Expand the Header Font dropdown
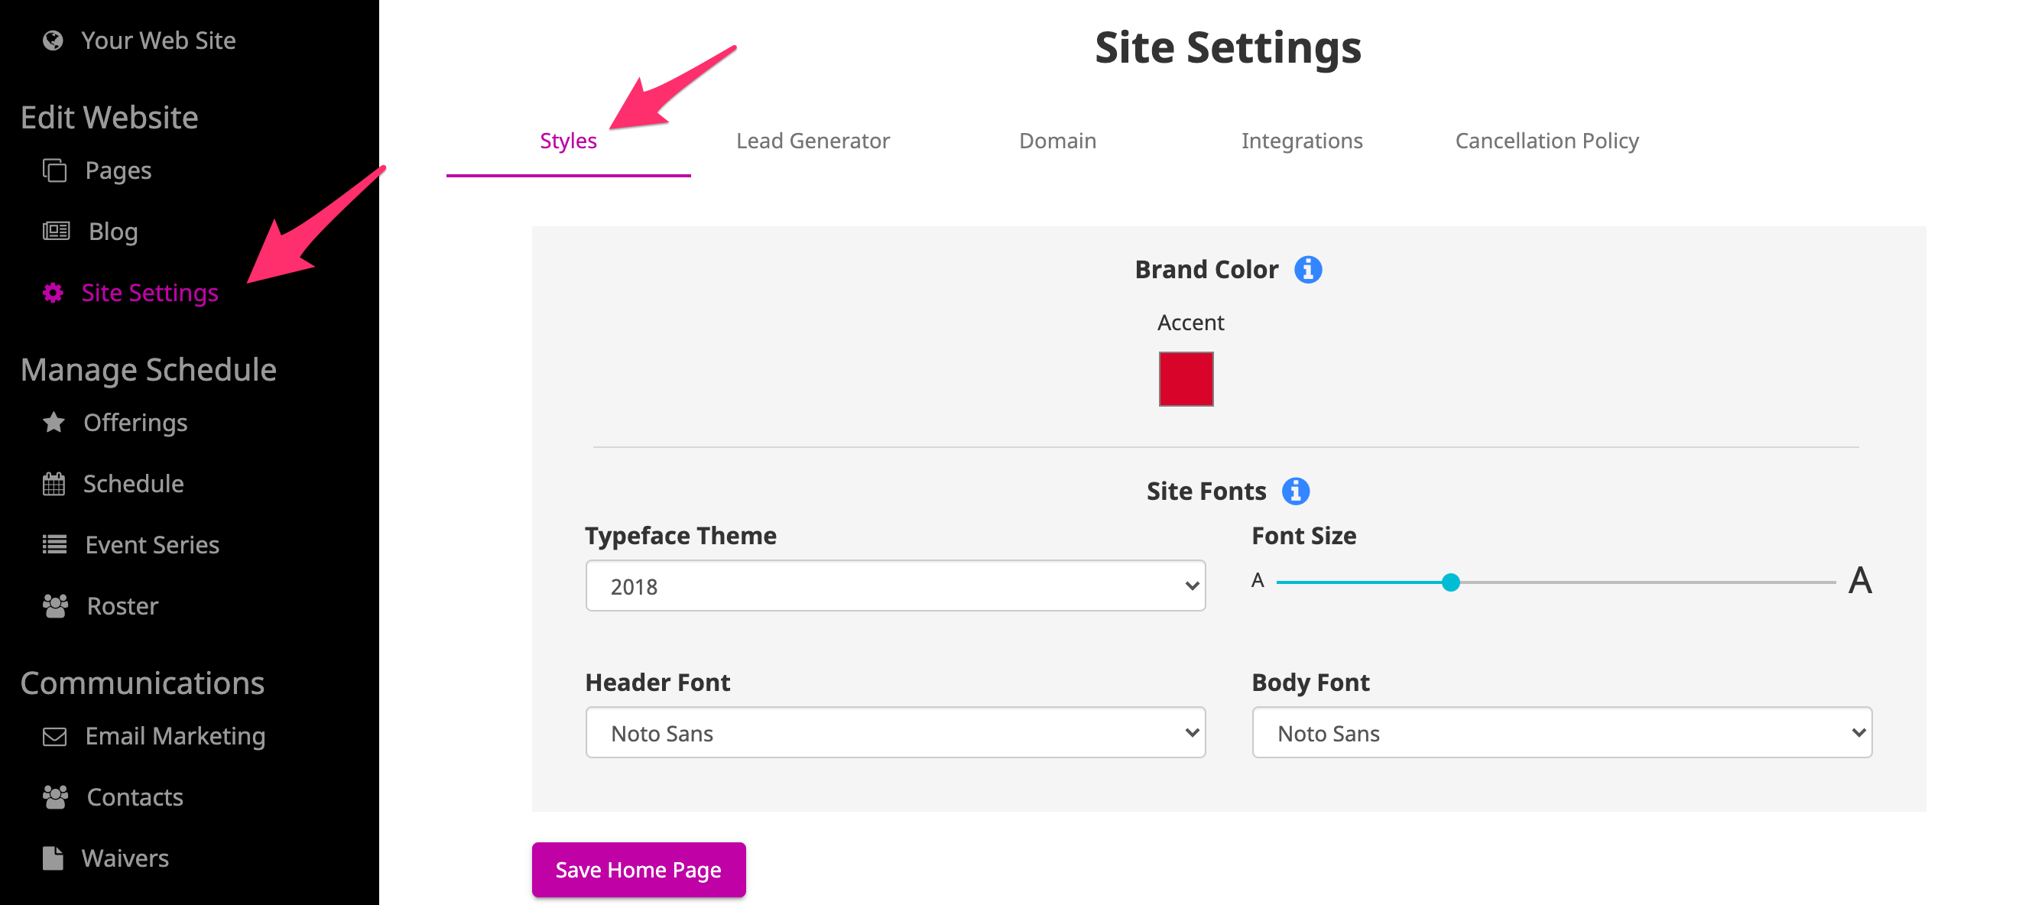Viewport: 2032px width, 905px height. [x=895, y=732]
